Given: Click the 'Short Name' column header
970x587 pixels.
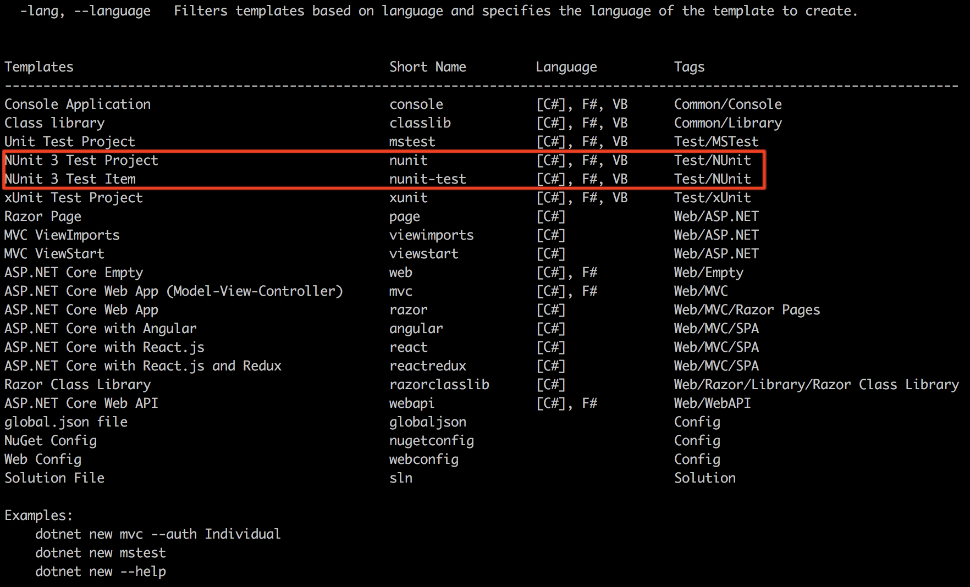Looking at the screenshot, I should [x=427, y=67].
